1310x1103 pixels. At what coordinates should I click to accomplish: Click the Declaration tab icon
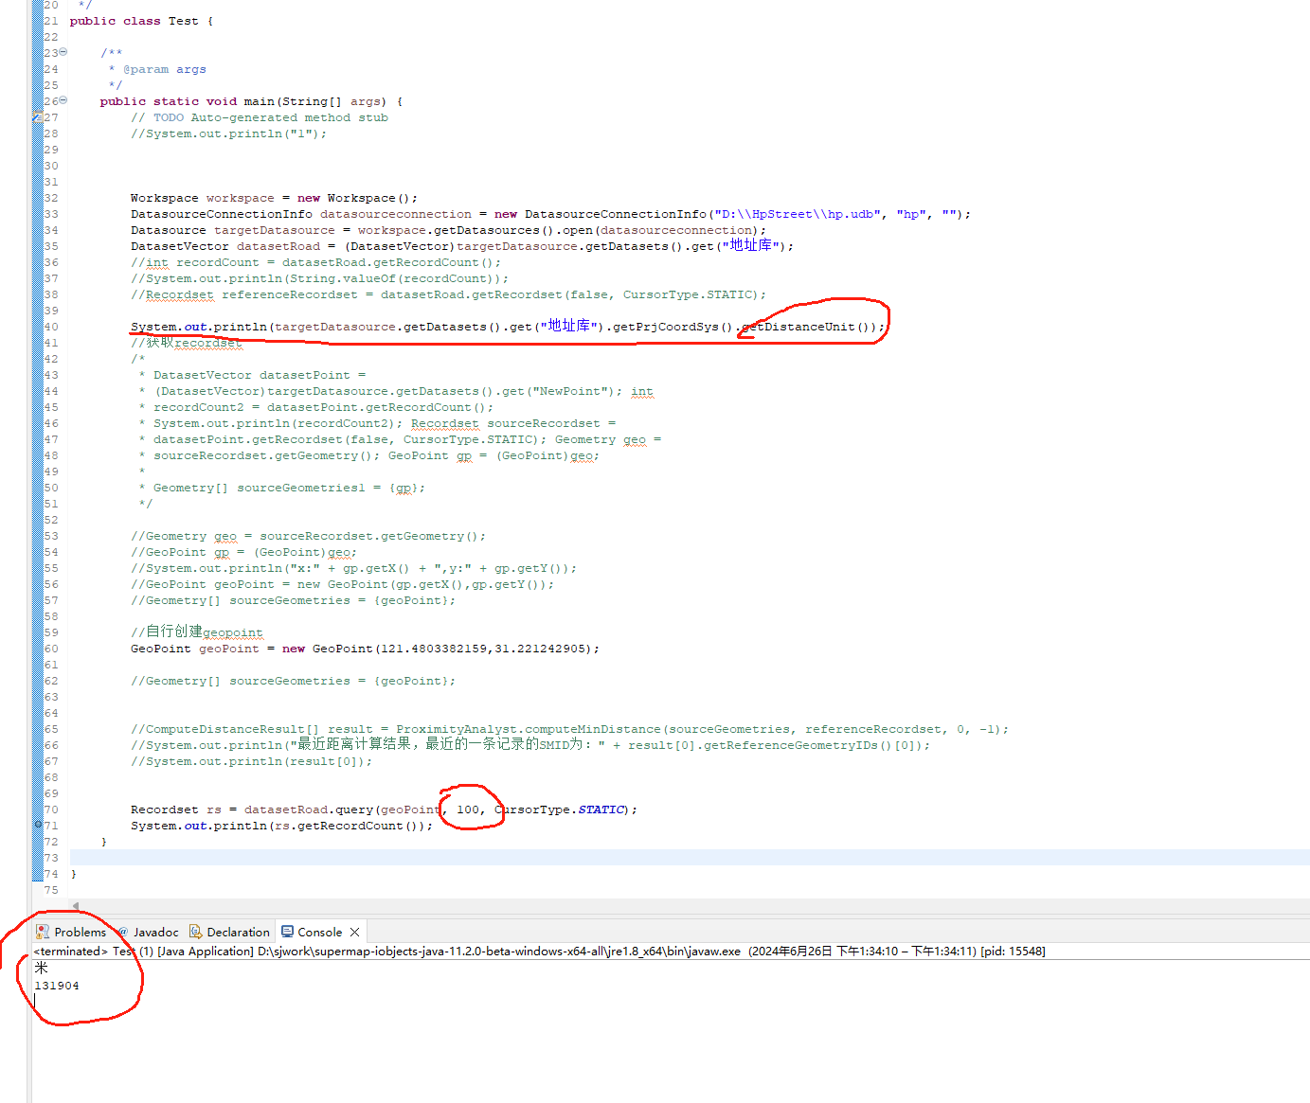(196, 932)
